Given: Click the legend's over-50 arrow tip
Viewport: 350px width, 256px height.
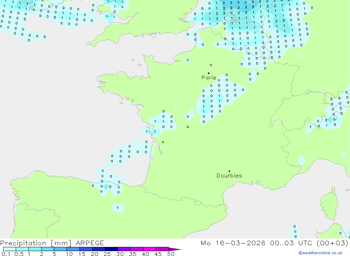Looking at the screenshot, I should point(175,249).
